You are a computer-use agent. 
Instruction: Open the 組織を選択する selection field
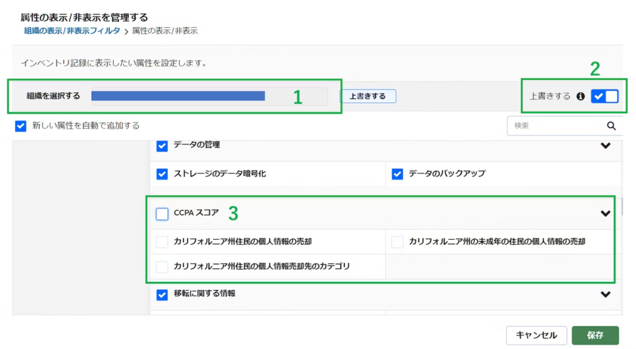click(209, 96)
